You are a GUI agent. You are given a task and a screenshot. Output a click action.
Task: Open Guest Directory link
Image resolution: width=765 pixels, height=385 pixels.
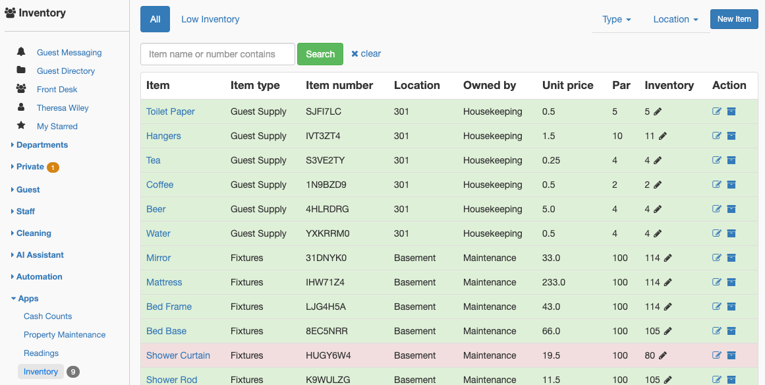66,71
